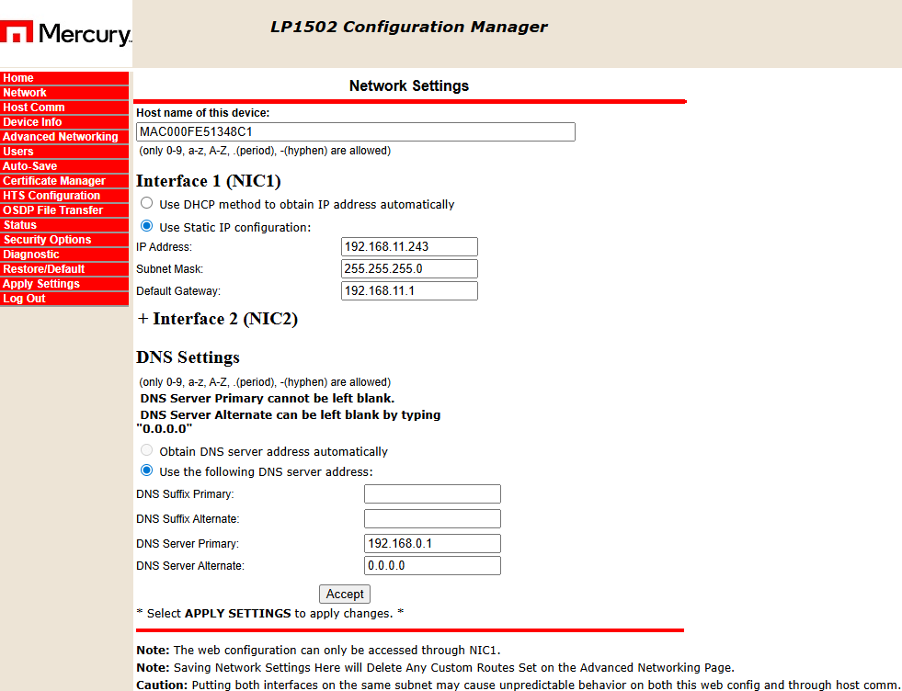902x691 pixels.
Task: Click the Mercury logo
Action: tap(65, 33)
